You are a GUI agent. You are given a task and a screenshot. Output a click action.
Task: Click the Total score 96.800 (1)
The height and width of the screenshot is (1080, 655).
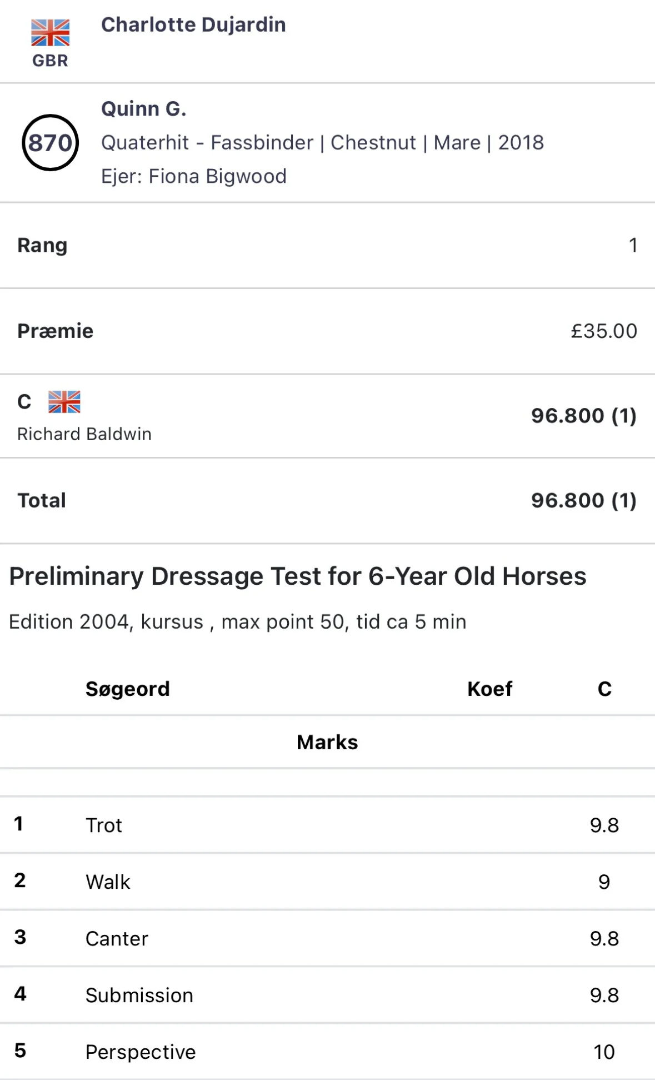click(583, 500)
